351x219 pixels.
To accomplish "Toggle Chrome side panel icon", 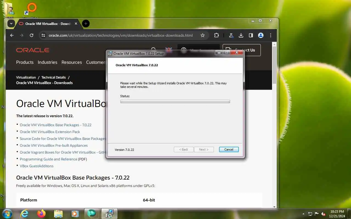I will (x=251, y=35).
